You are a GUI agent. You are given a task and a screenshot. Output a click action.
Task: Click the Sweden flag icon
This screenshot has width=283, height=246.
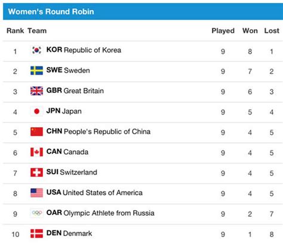[x=36, y=70]
